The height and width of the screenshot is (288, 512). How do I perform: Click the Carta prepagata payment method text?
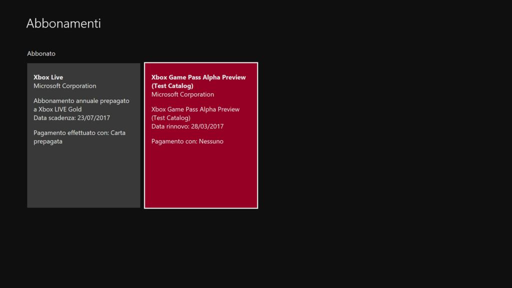117,133
